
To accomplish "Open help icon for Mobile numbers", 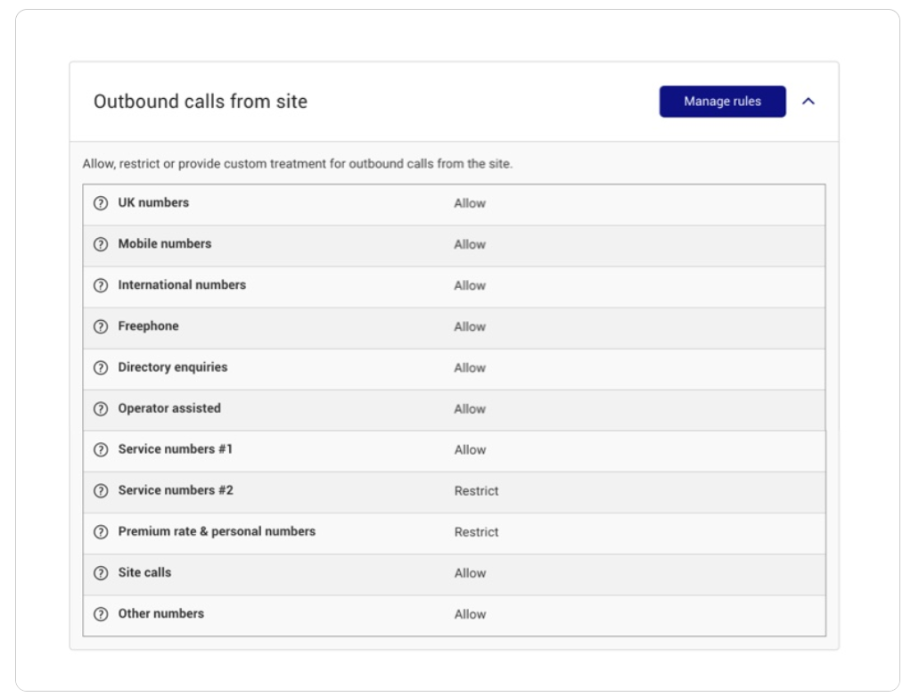I will 101,244.
